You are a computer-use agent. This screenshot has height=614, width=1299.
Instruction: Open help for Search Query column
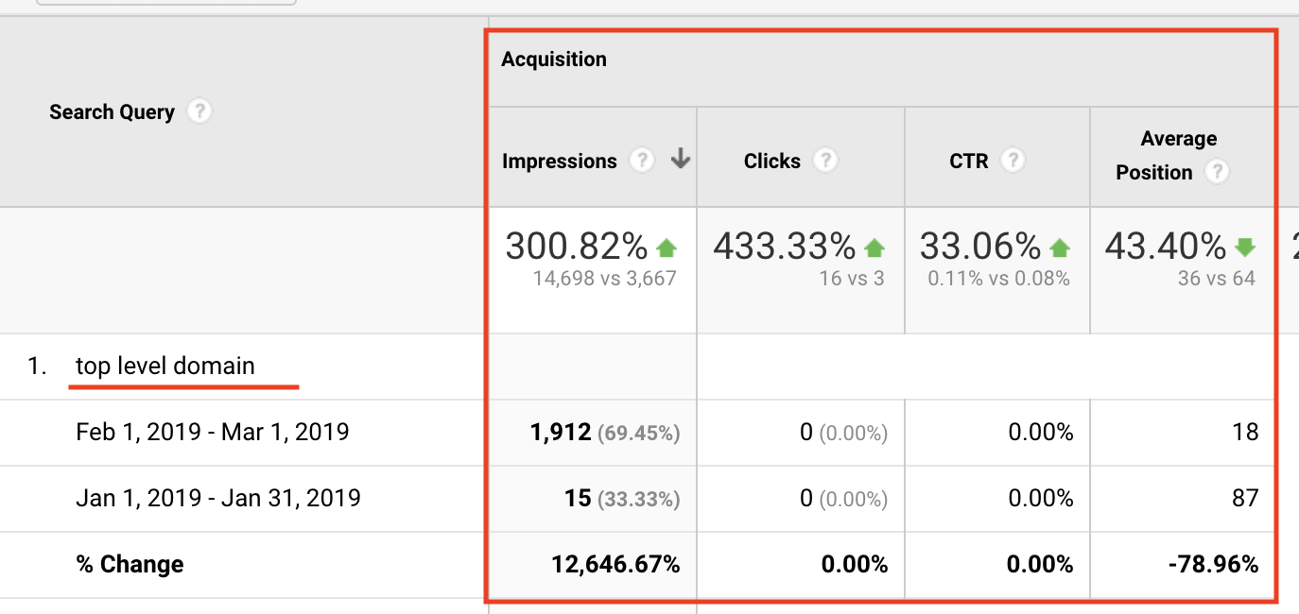(199, 111)
